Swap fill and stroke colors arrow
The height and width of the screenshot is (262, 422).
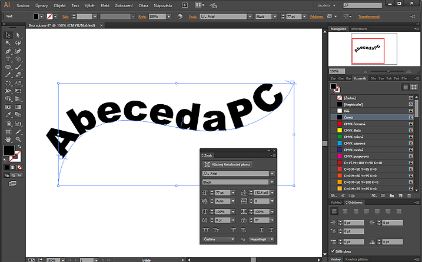[19, 147]
